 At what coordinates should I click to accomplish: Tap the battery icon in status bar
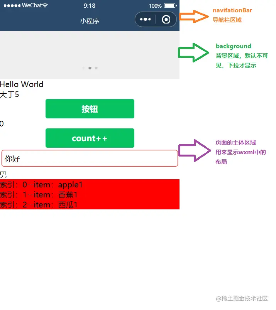point(170,5)
